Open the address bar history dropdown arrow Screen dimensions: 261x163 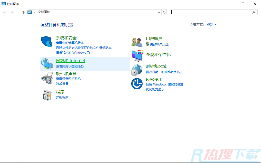pyautogui.click(x=159, y=12)
